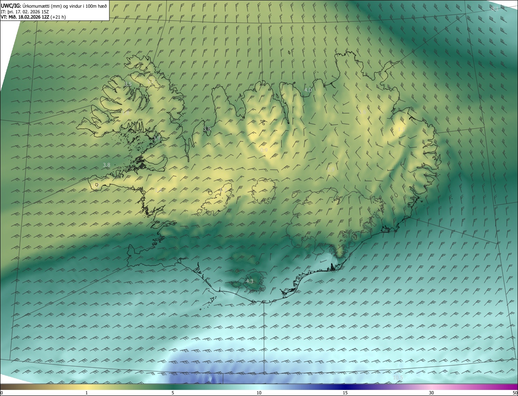The image size is (518, 396).
Task: Click the 4.3 value label on the map
Action: pyautogui.click(x=250, y=281)
